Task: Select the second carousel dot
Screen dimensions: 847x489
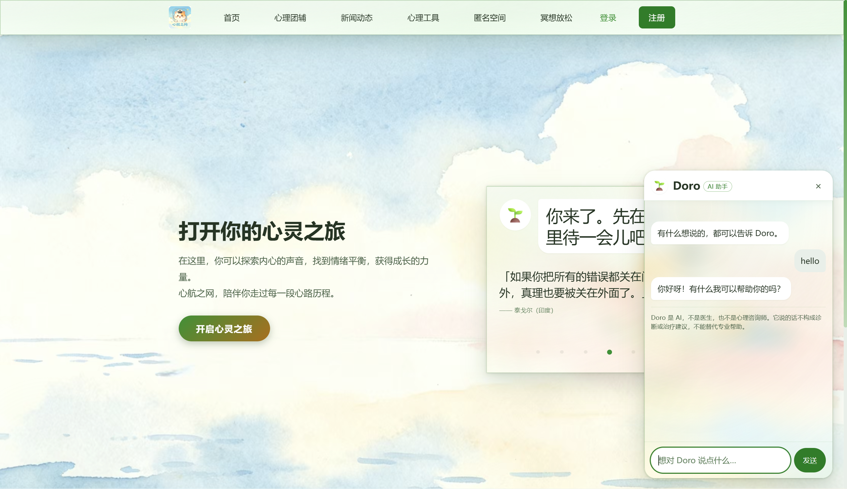Action: point(562,352)
